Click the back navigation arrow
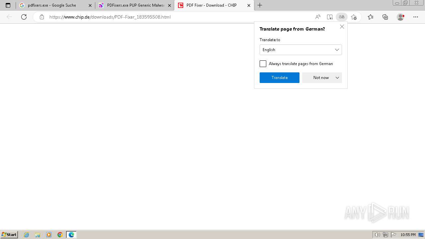This screenshot has width=425, height=239. tap(9, 17)
